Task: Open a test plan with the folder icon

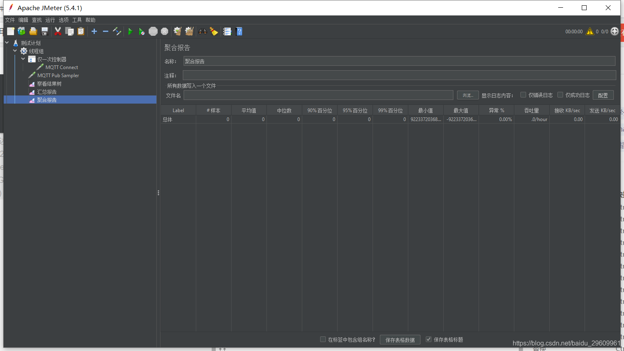Action: 33,31
